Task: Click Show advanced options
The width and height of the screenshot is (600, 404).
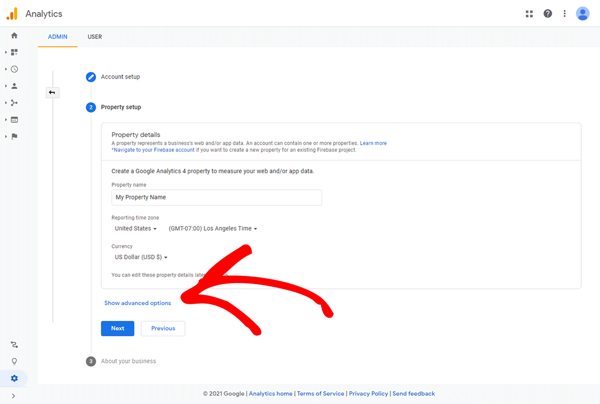Action: tap(137, 303)
